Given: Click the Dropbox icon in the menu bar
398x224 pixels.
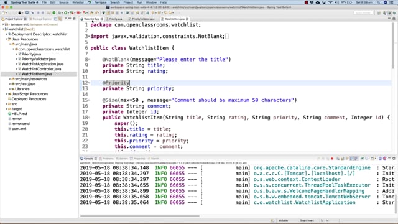Looking at the screenshot, I should coord(312,2).
